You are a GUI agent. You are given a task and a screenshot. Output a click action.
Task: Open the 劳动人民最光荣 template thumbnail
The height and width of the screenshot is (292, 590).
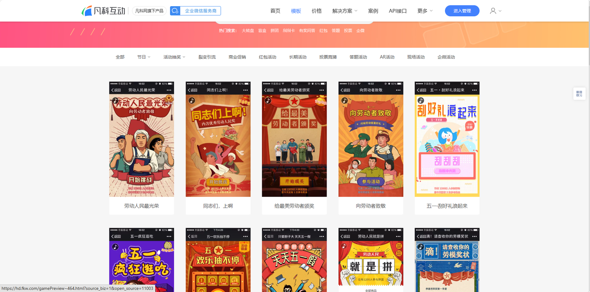142,139
